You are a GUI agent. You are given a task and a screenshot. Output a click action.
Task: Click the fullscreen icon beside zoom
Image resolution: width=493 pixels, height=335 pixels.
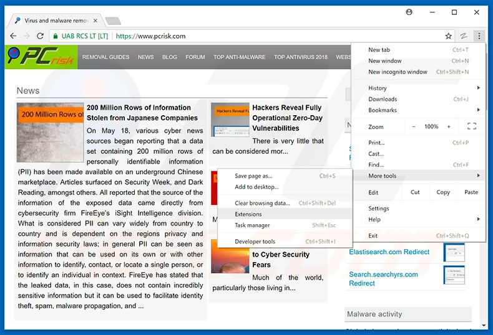[472, 126]
